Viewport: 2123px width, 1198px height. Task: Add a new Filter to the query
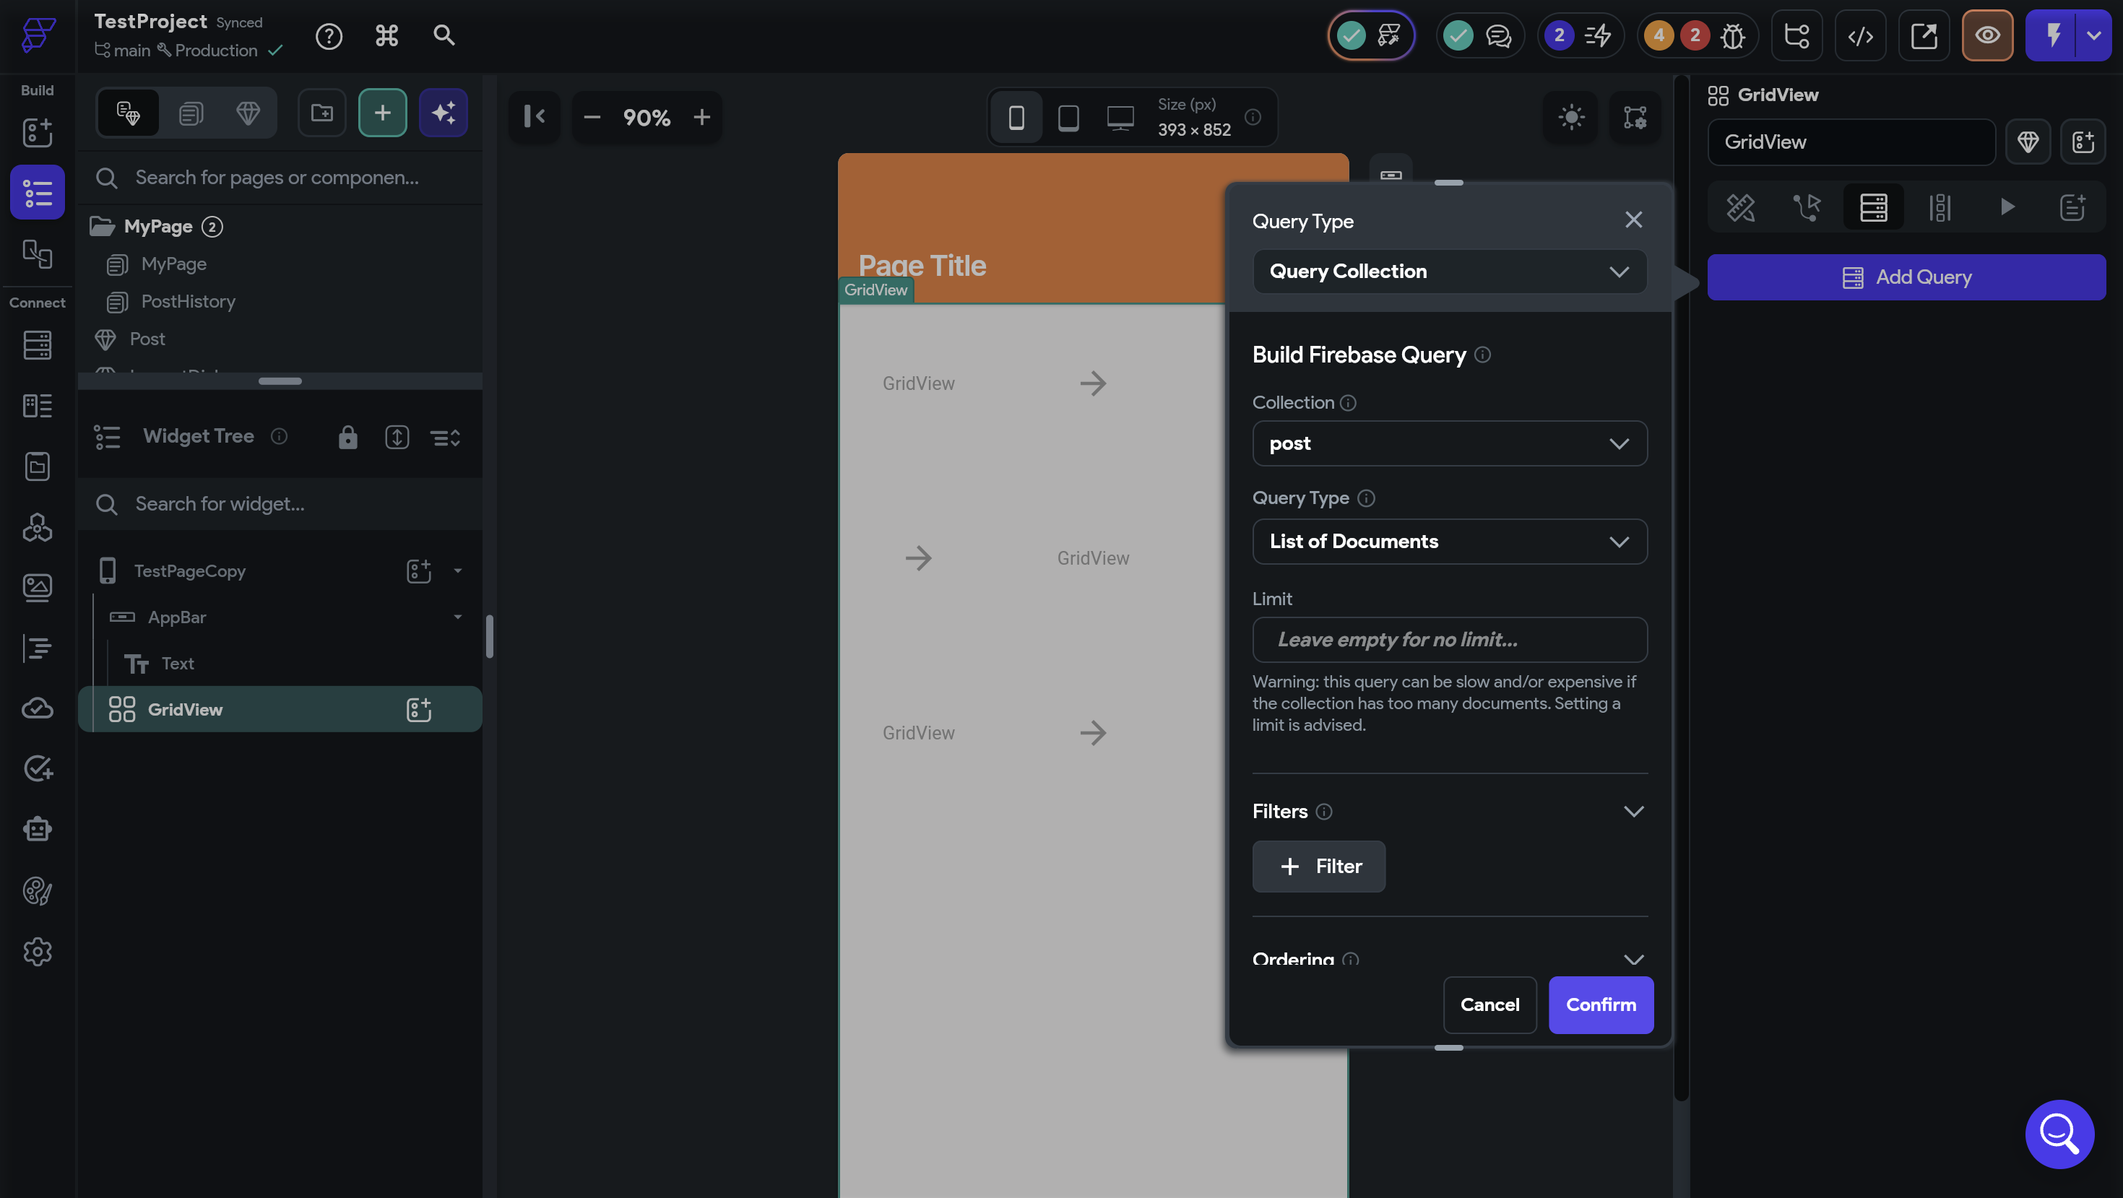1318,866
